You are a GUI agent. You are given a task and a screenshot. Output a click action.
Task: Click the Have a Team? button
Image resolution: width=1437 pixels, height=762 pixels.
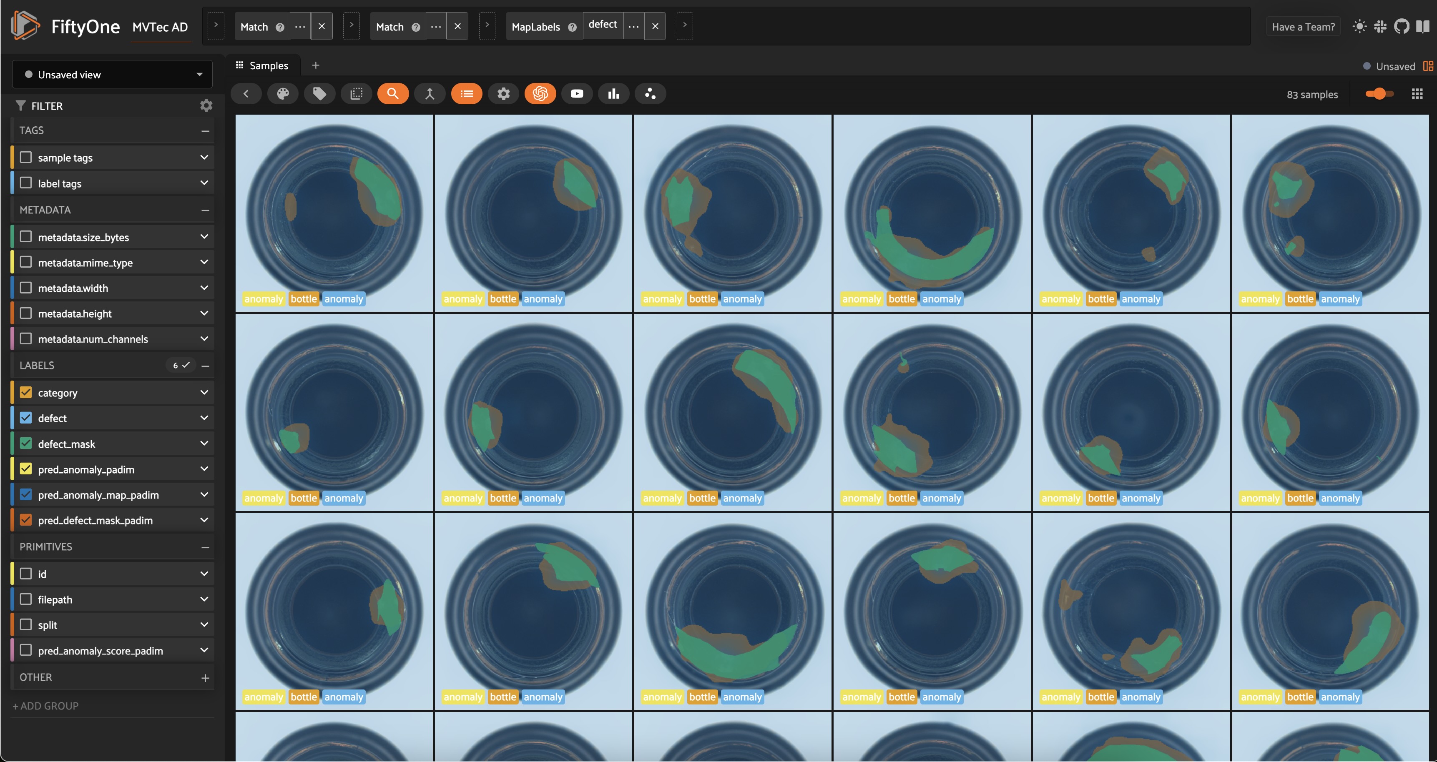1303,26
